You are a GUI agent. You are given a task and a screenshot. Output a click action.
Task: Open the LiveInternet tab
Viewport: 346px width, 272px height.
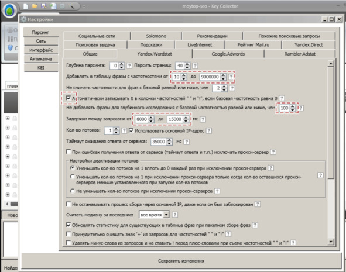tap(200, 44)
